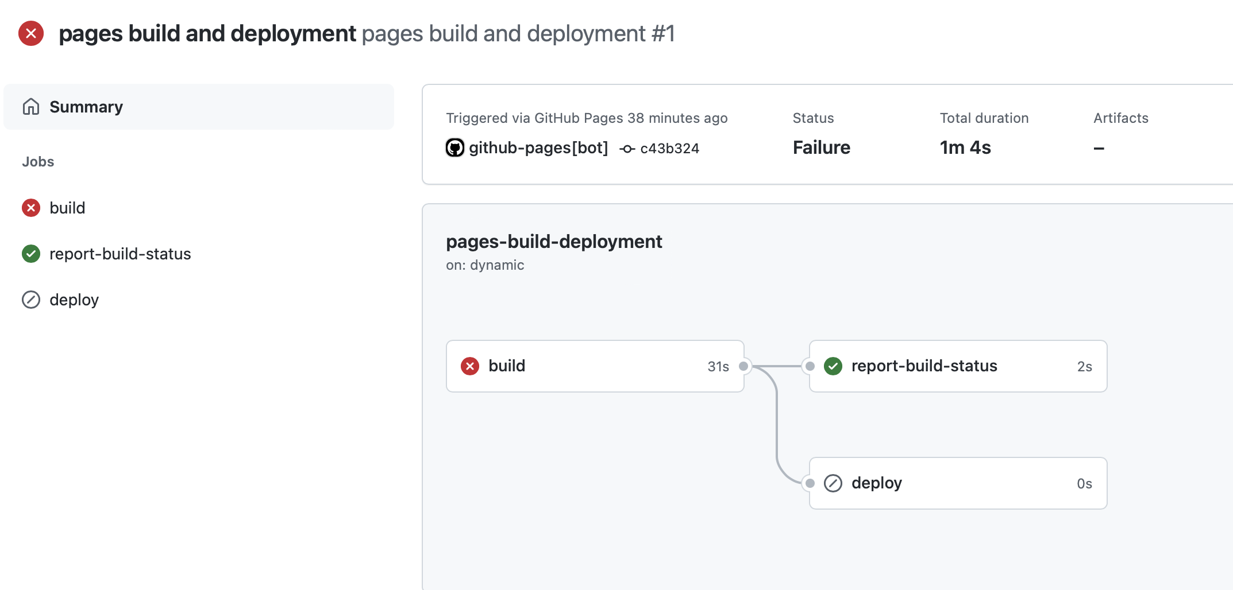Open the pages-build-deployment workflow section

pos(554,242)
